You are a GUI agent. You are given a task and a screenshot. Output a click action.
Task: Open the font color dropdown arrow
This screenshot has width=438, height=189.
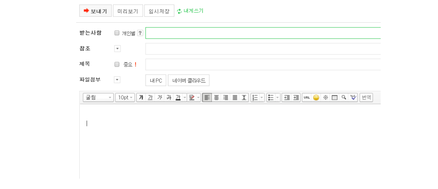(x=185, y=98)
